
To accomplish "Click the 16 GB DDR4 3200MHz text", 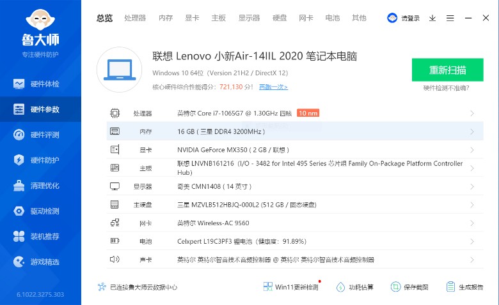I will (221, 131).
